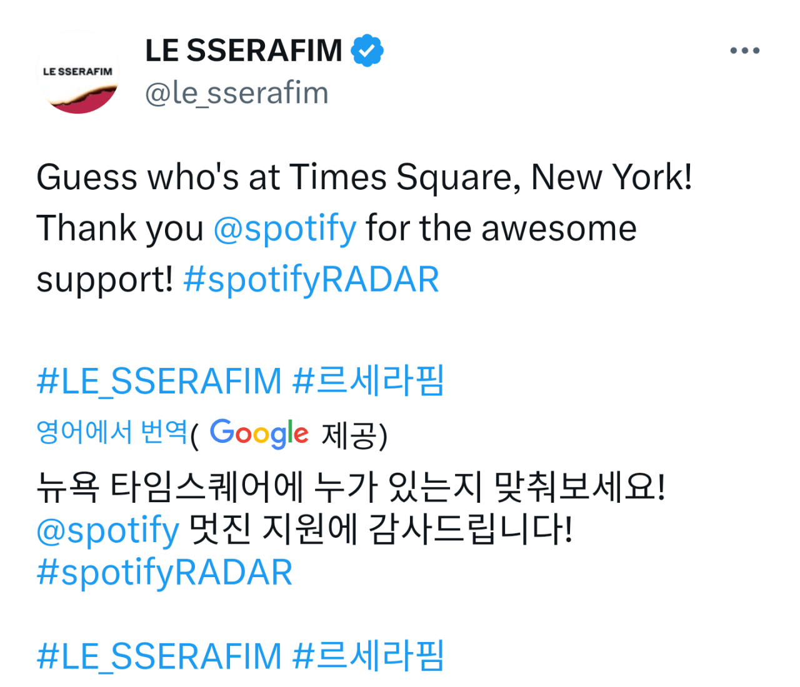
Task: Open @spotify mention in the Korean translation
Action: 108,530
